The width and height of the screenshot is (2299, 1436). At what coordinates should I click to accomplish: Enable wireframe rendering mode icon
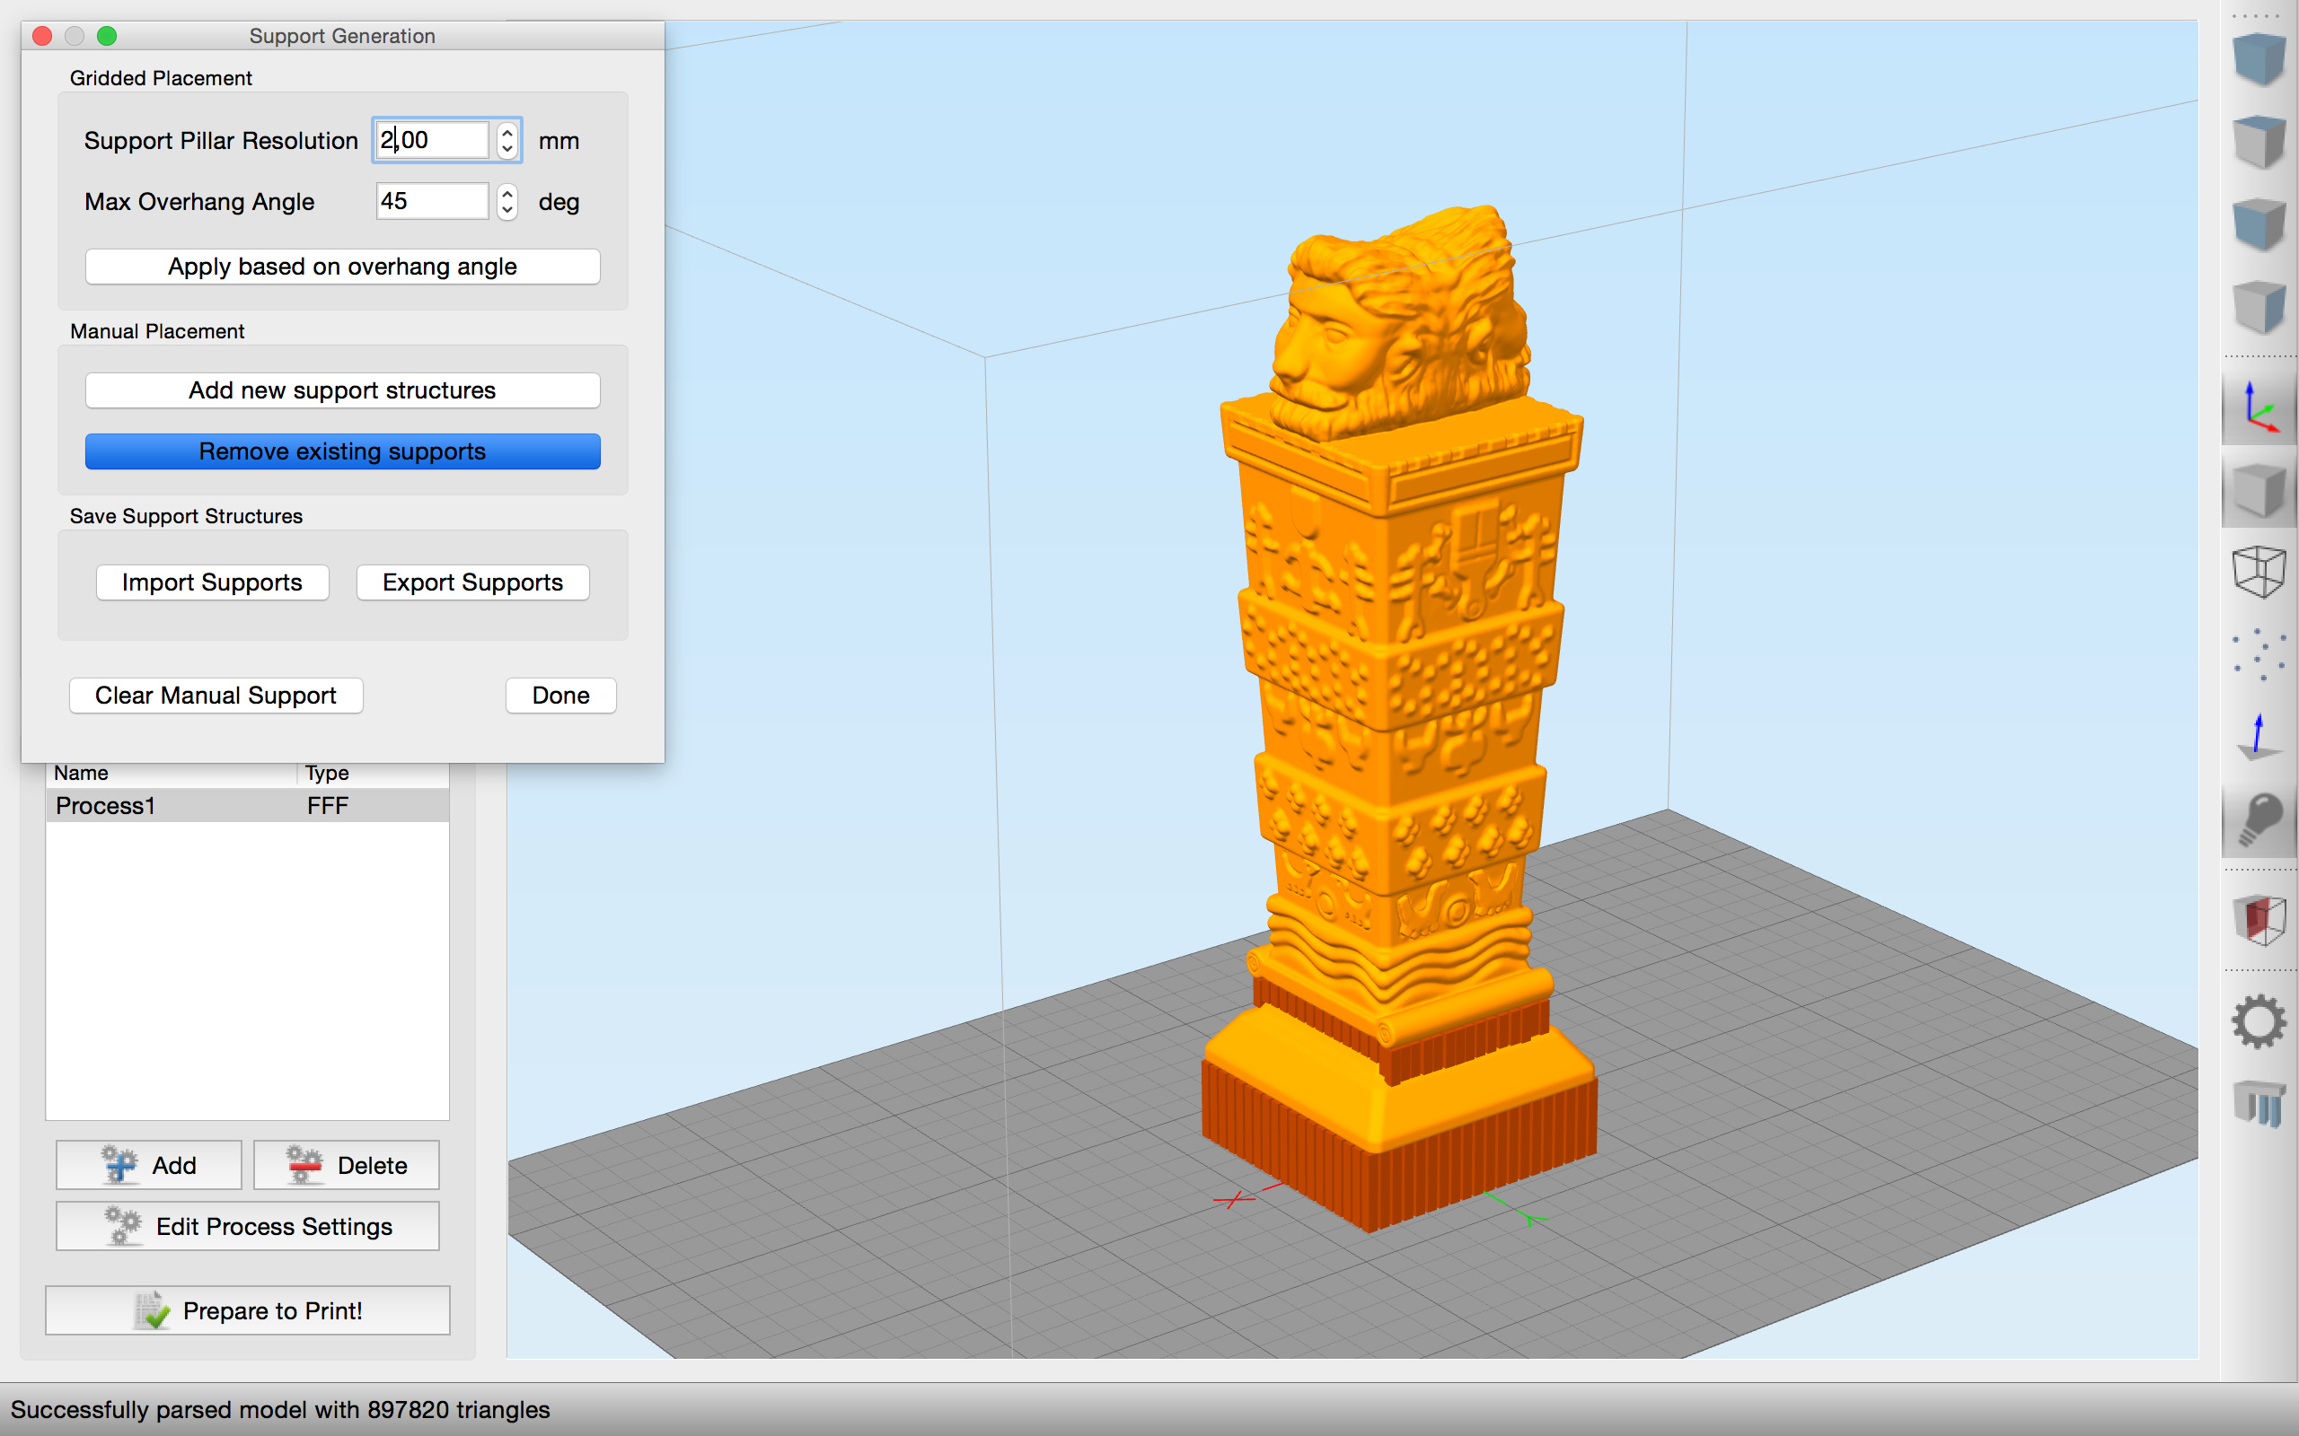tap(2259, 572)
